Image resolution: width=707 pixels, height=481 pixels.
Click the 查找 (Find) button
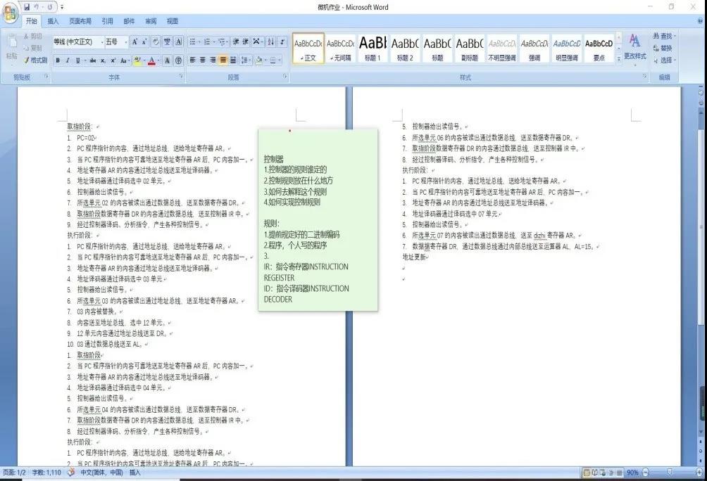click(x=663, y=36)
